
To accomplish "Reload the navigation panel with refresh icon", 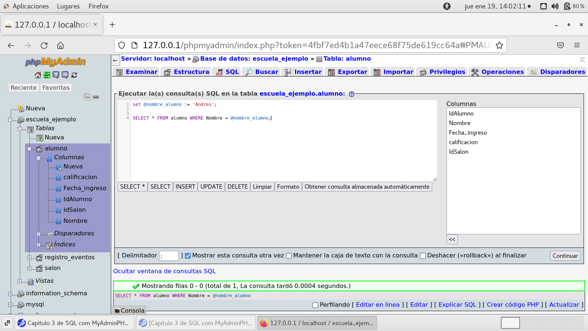I will [74, 75].
